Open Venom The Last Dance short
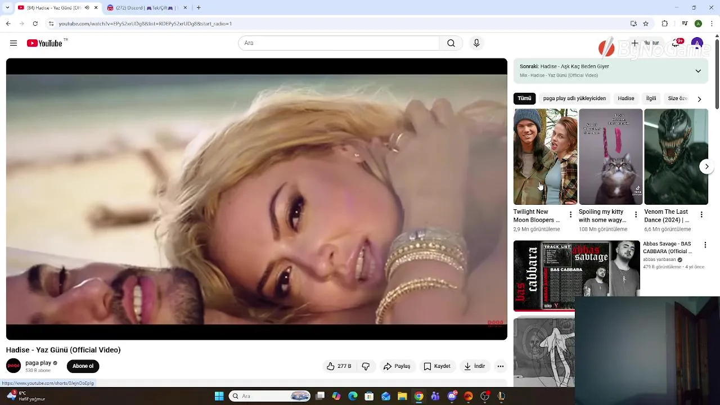 (x=676, y=157)
